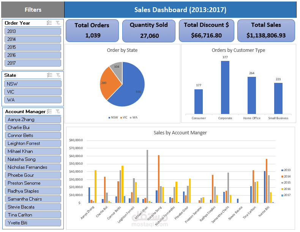Filter by Natasha Song
300x232 pixels.
click(33, 159)
